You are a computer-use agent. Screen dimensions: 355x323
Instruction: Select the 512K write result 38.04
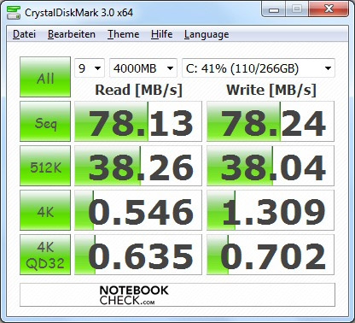271,166
